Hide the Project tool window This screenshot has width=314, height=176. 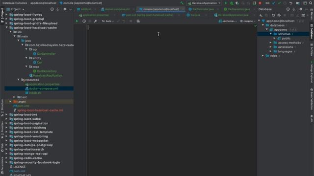point(71,9)
